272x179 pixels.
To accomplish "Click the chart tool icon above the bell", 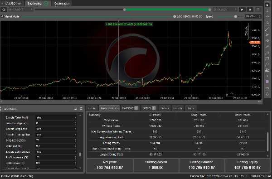I will coord(267,88).
